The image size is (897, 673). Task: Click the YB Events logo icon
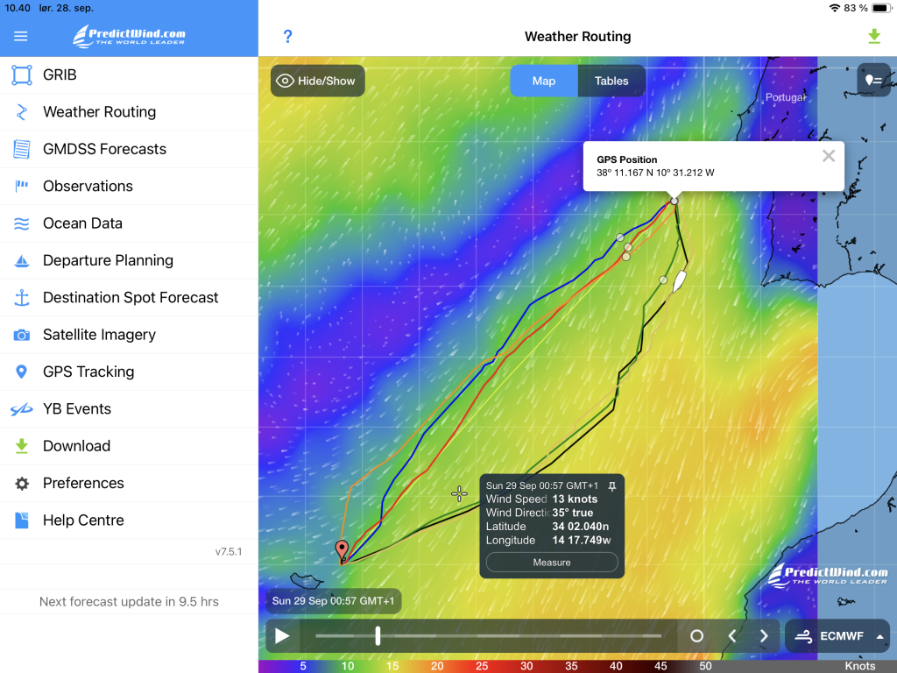pos(22,409)
